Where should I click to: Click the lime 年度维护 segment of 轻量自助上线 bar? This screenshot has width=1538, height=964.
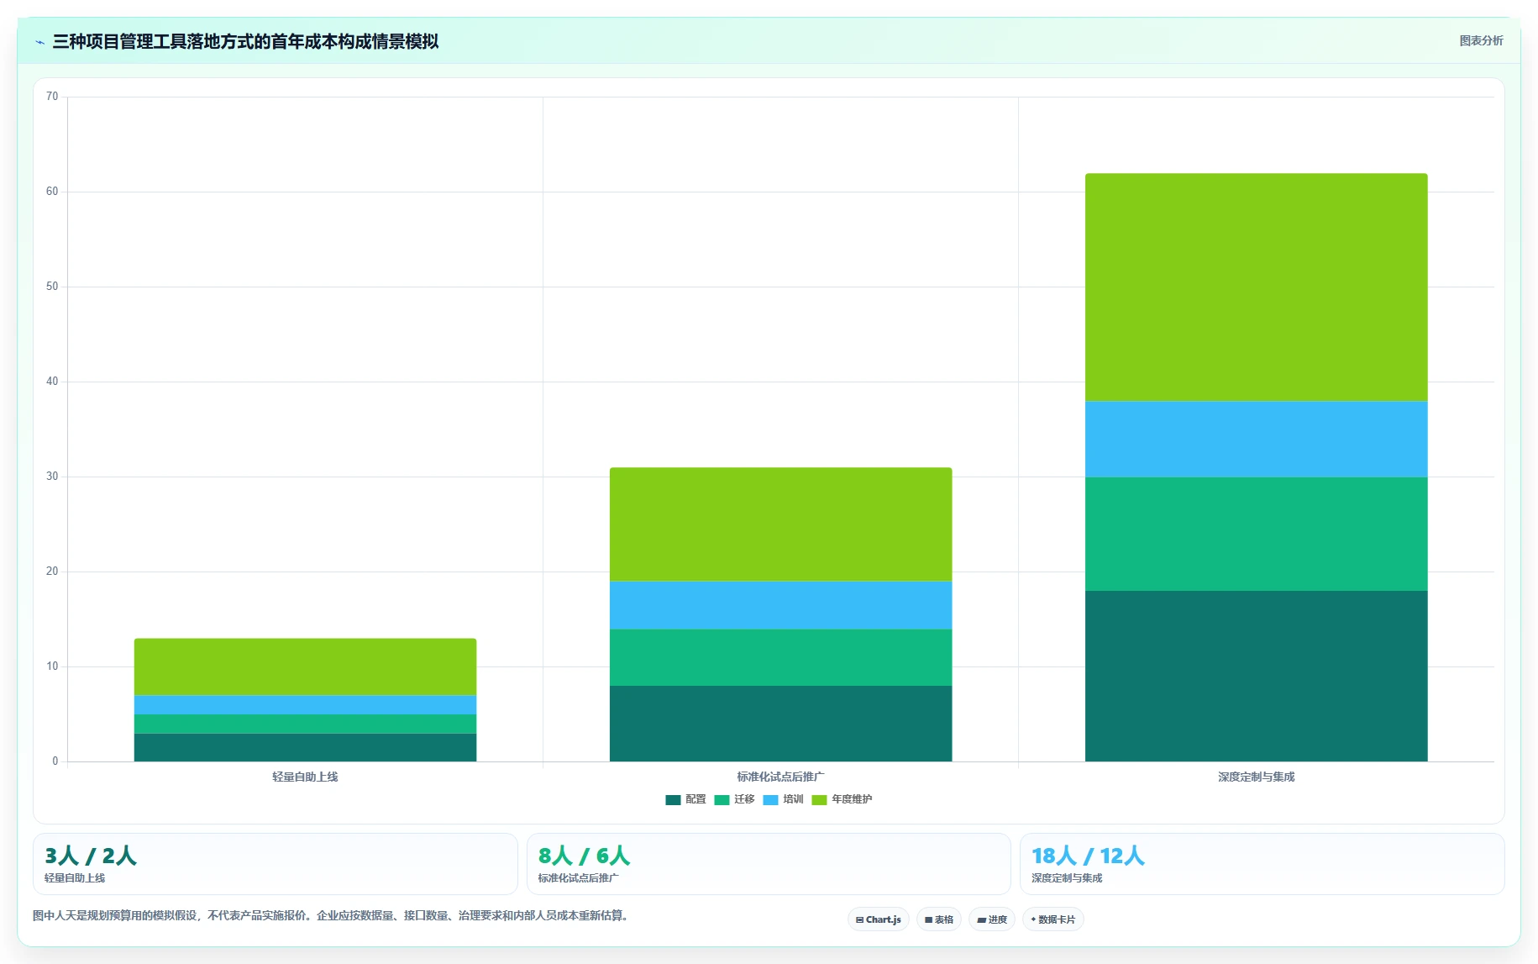click(x=305, y=667)
